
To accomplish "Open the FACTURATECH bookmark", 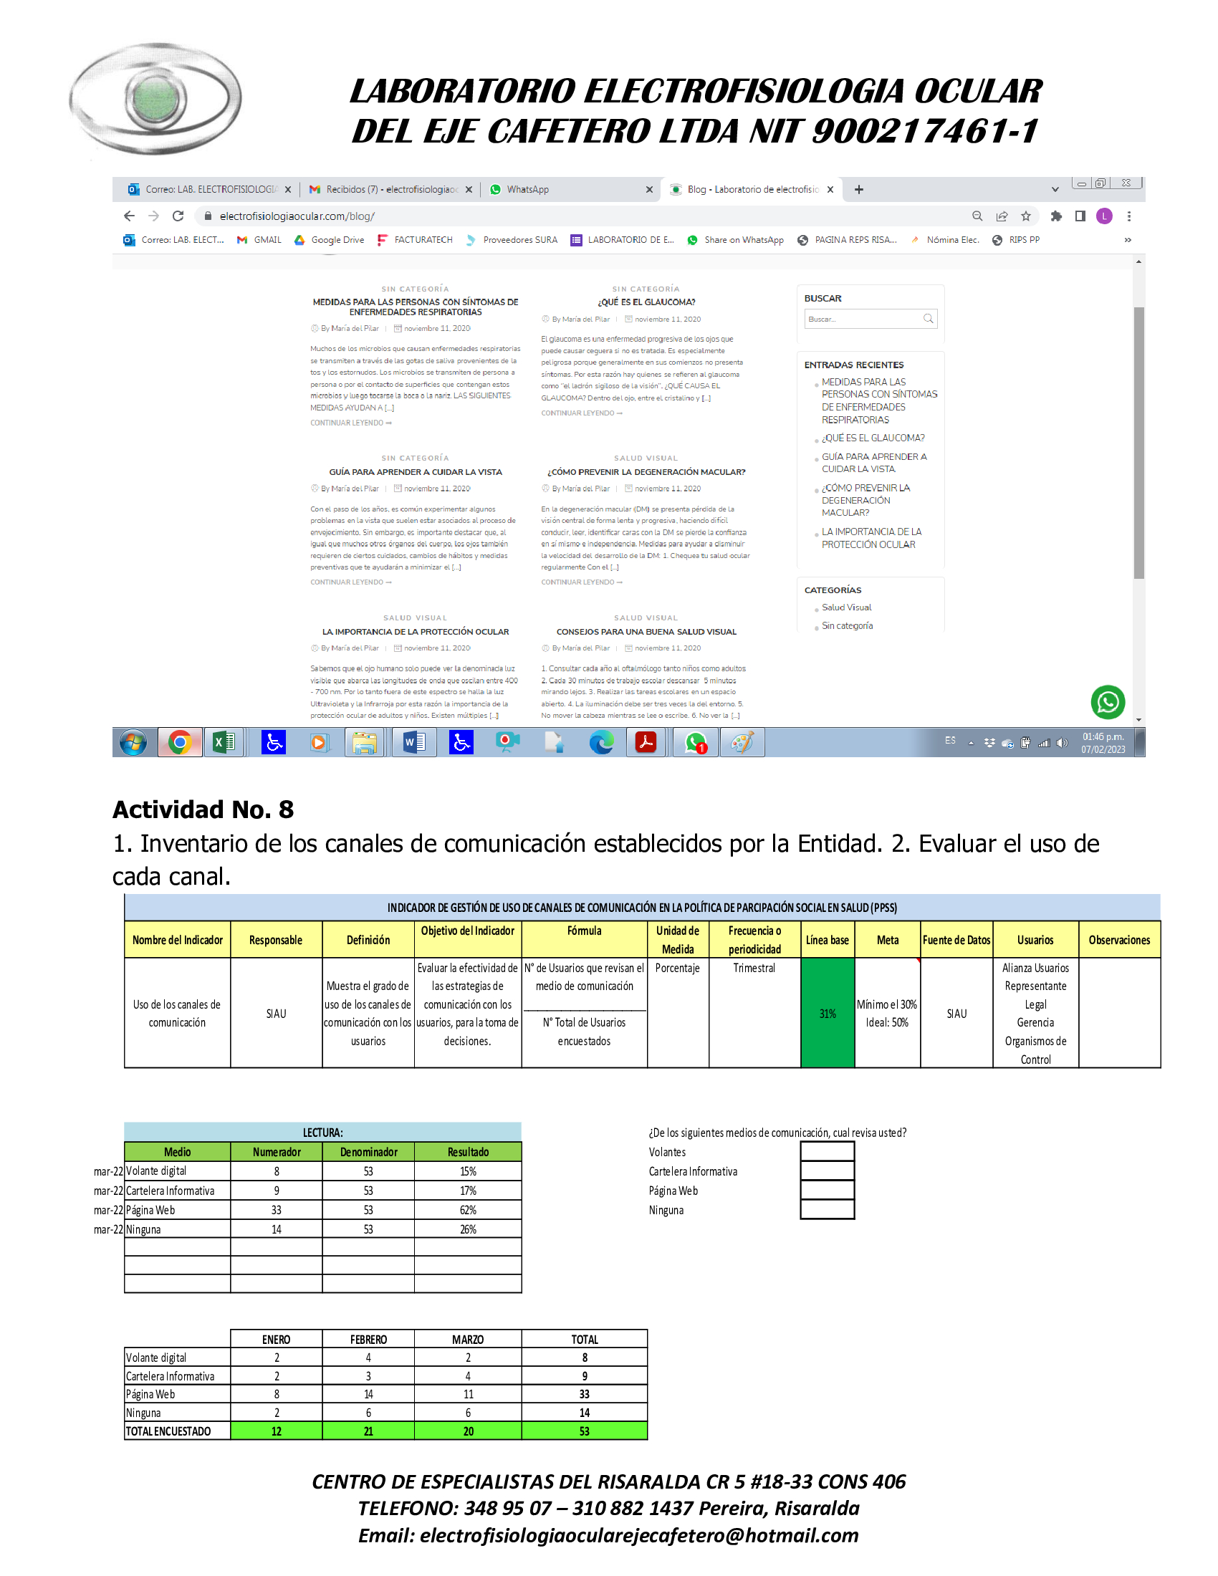I will click(x=415, y=239).
